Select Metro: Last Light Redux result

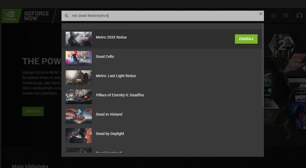tap(161, 78)
